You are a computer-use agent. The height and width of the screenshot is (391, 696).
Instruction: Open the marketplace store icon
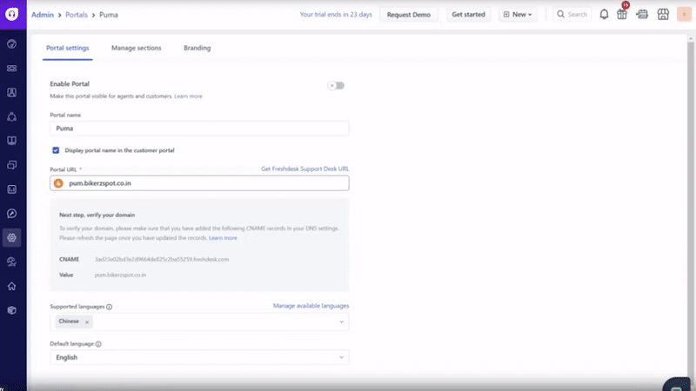point(663,14)
